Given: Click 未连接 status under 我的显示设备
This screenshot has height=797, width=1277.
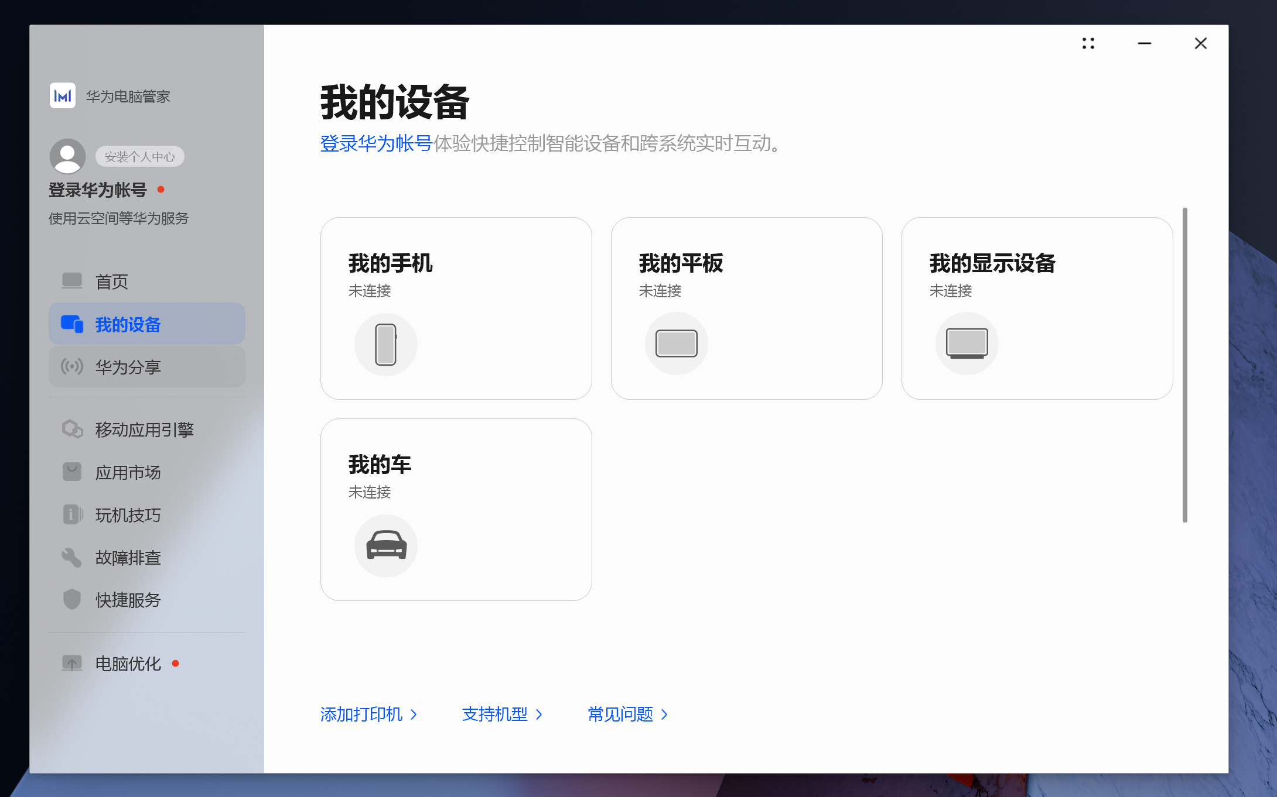Looking at the screenshot, I should [951, 291].
